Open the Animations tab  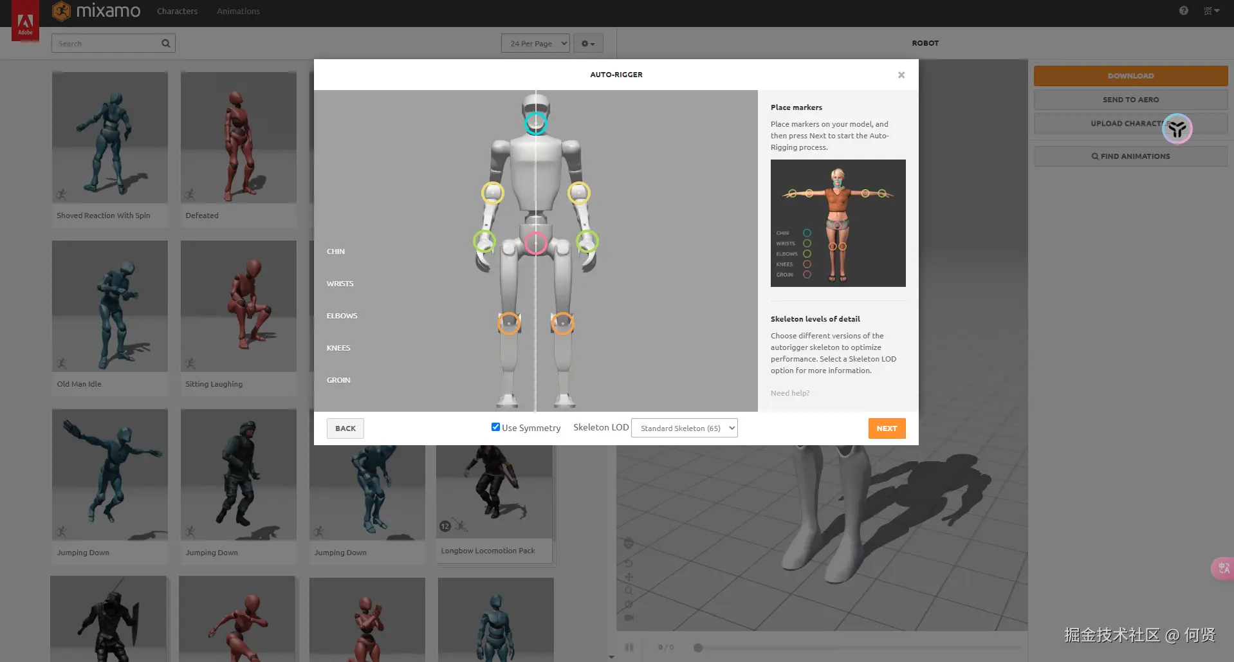coord(238,11)
